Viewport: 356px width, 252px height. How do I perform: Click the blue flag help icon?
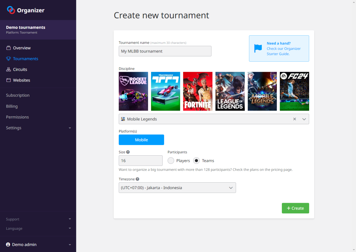coord(258,47)
